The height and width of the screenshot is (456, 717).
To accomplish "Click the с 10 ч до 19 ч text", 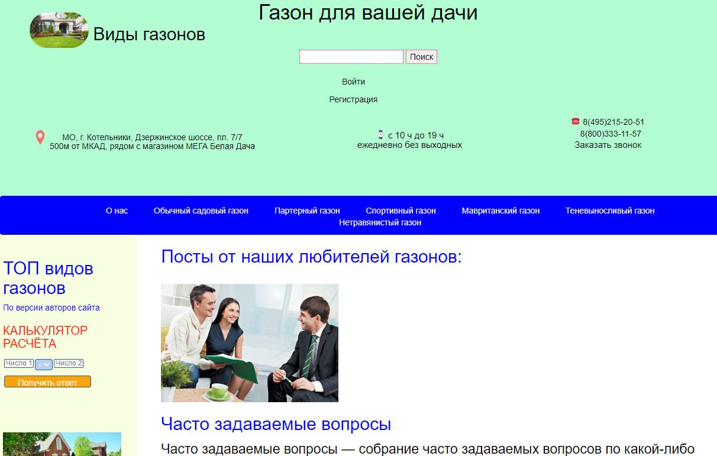I will tap(416, 135).
